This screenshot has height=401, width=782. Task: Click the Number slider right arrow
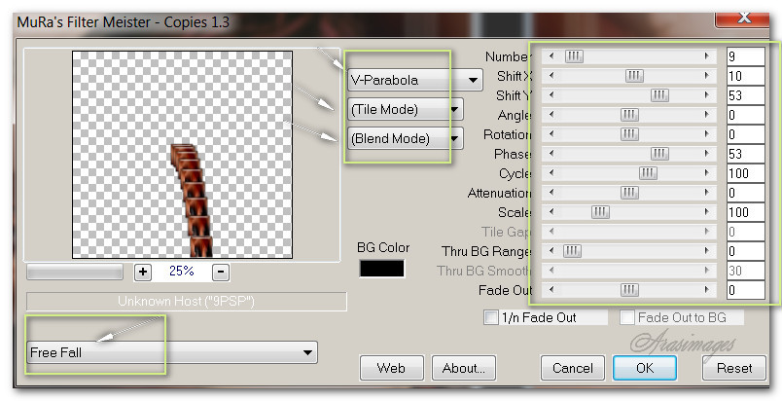point(707,56)
